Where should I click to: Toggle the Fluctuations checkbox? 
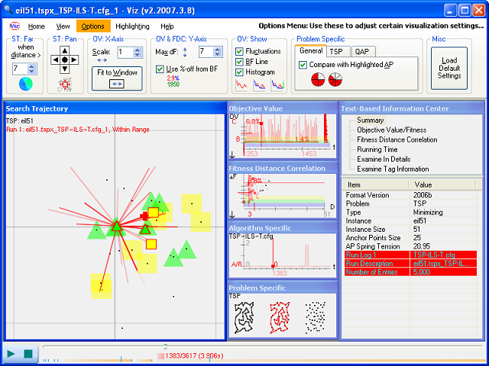point(239,51)
